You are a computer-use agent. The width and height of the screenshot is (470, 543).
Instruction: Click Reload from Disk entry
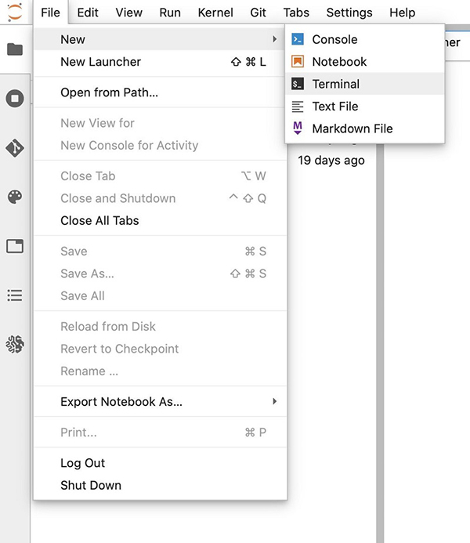(161, 326)
